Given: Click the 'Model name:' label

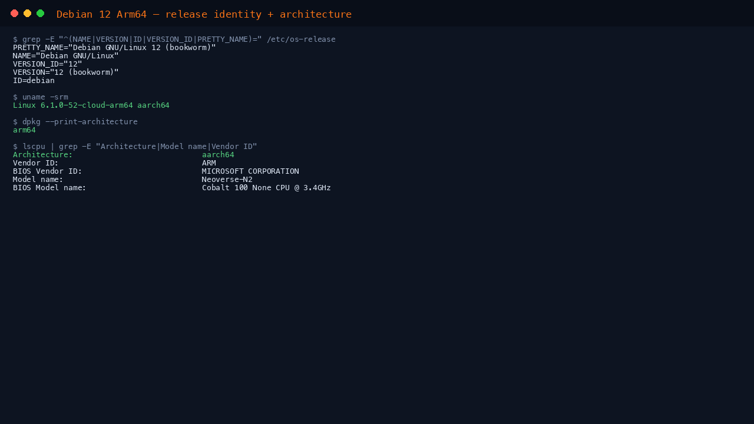Looking at the screenshot, I should [x=38, y=180].
